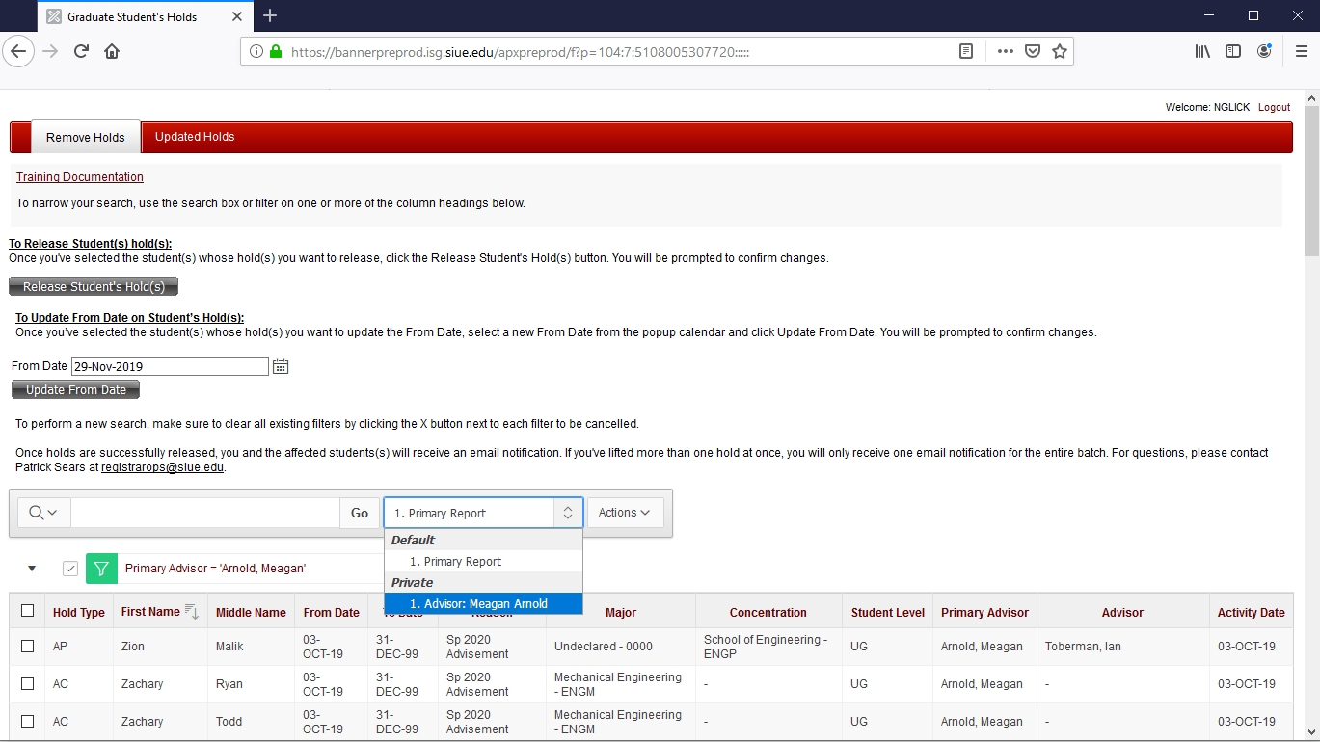Open Firefox hamburger menu icon
Image resolution: width=1320 pixels, height=742 pixels.
1302,52
